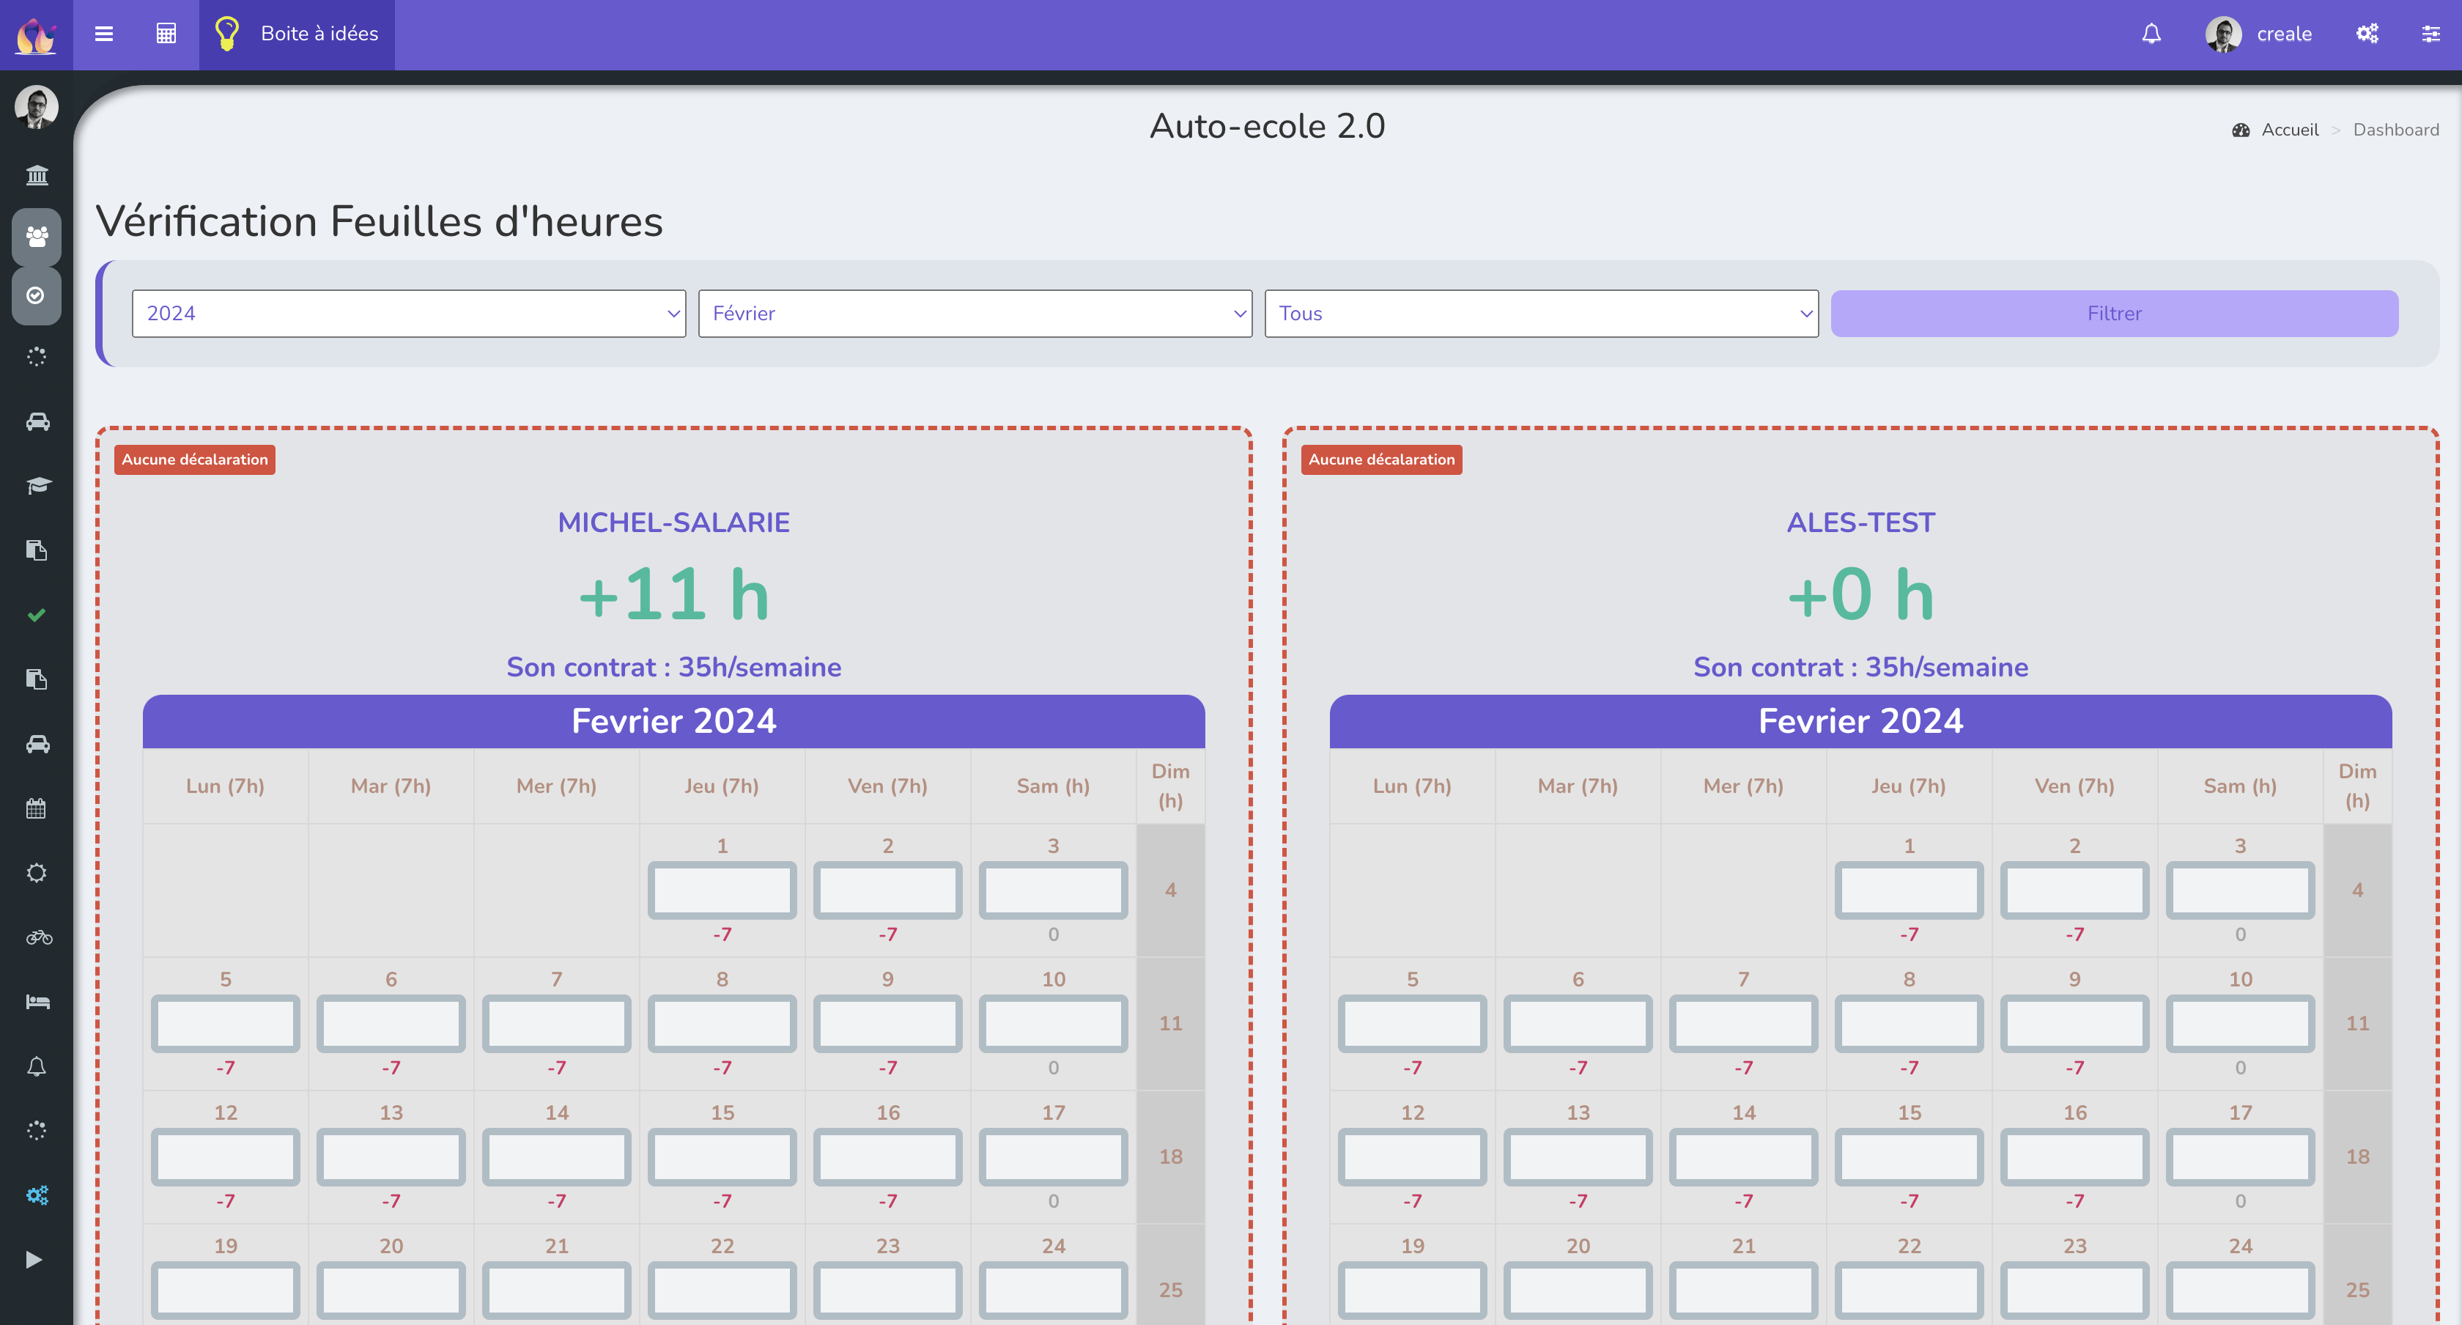Click ALES-TEST's hours field for day 7
The width and height of the screenshot is (2462, 1325).
point(1743,1024)
